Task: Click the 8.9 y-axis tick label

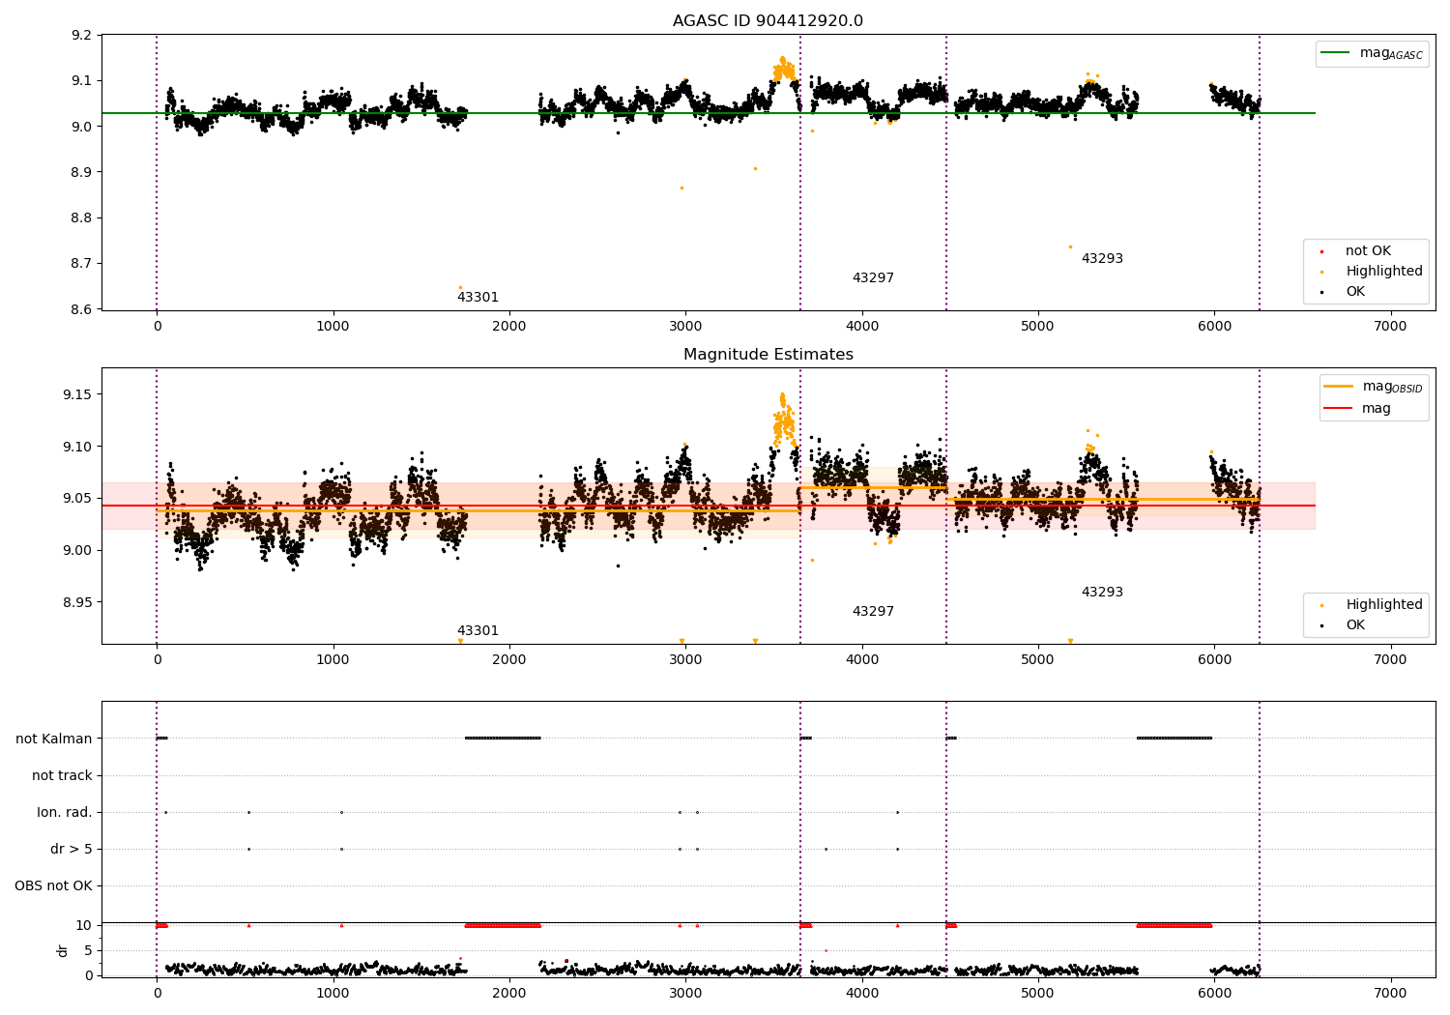Action: click(x=82, y=172)
